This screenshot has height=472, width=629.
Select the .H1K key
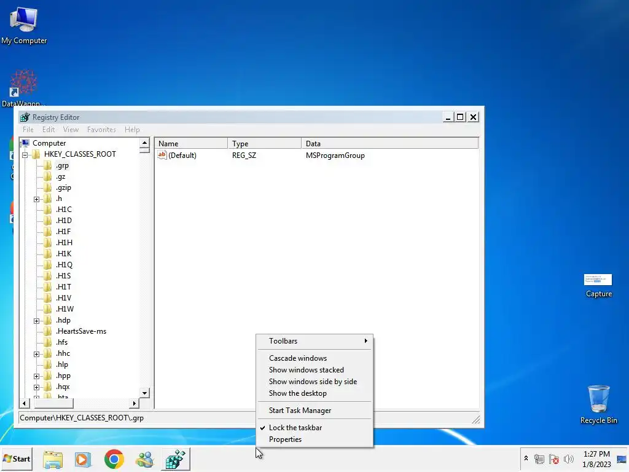[x=64, y=254]
